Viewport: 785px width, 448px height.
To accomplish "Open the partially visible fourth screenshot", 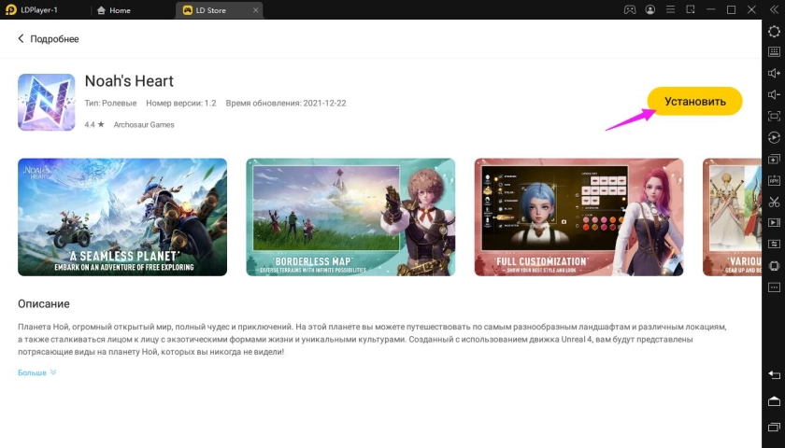I will point(732,217).
